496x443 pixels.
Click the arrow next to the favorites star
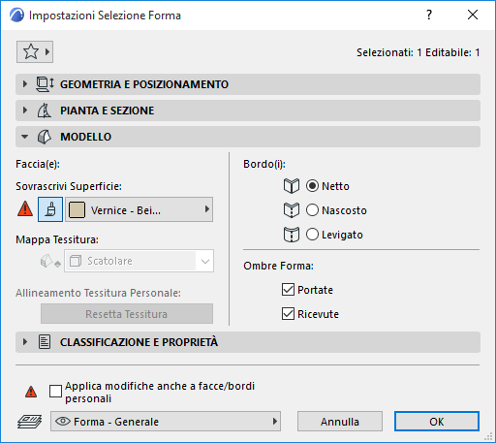click(47, 51)
